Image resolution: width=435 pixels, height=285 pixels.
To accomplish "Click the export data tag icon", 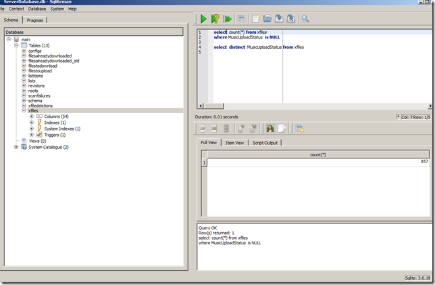I will tap(282, 129).
